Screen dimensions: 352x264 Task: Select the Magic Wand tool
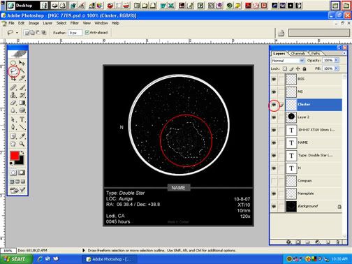click(22, 71)
